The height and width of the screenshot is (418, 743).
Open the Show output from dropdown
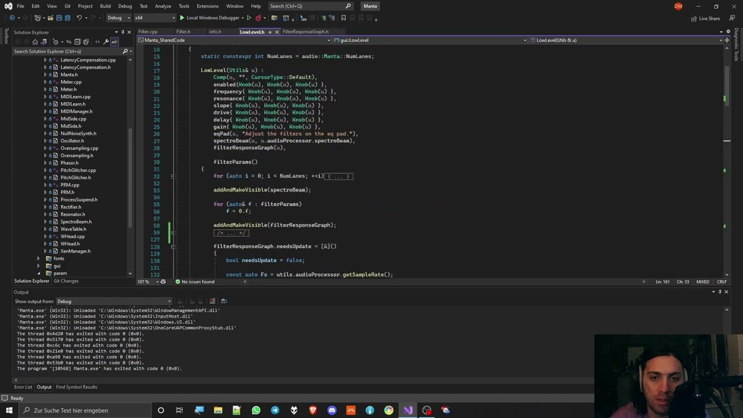point(114,301)
